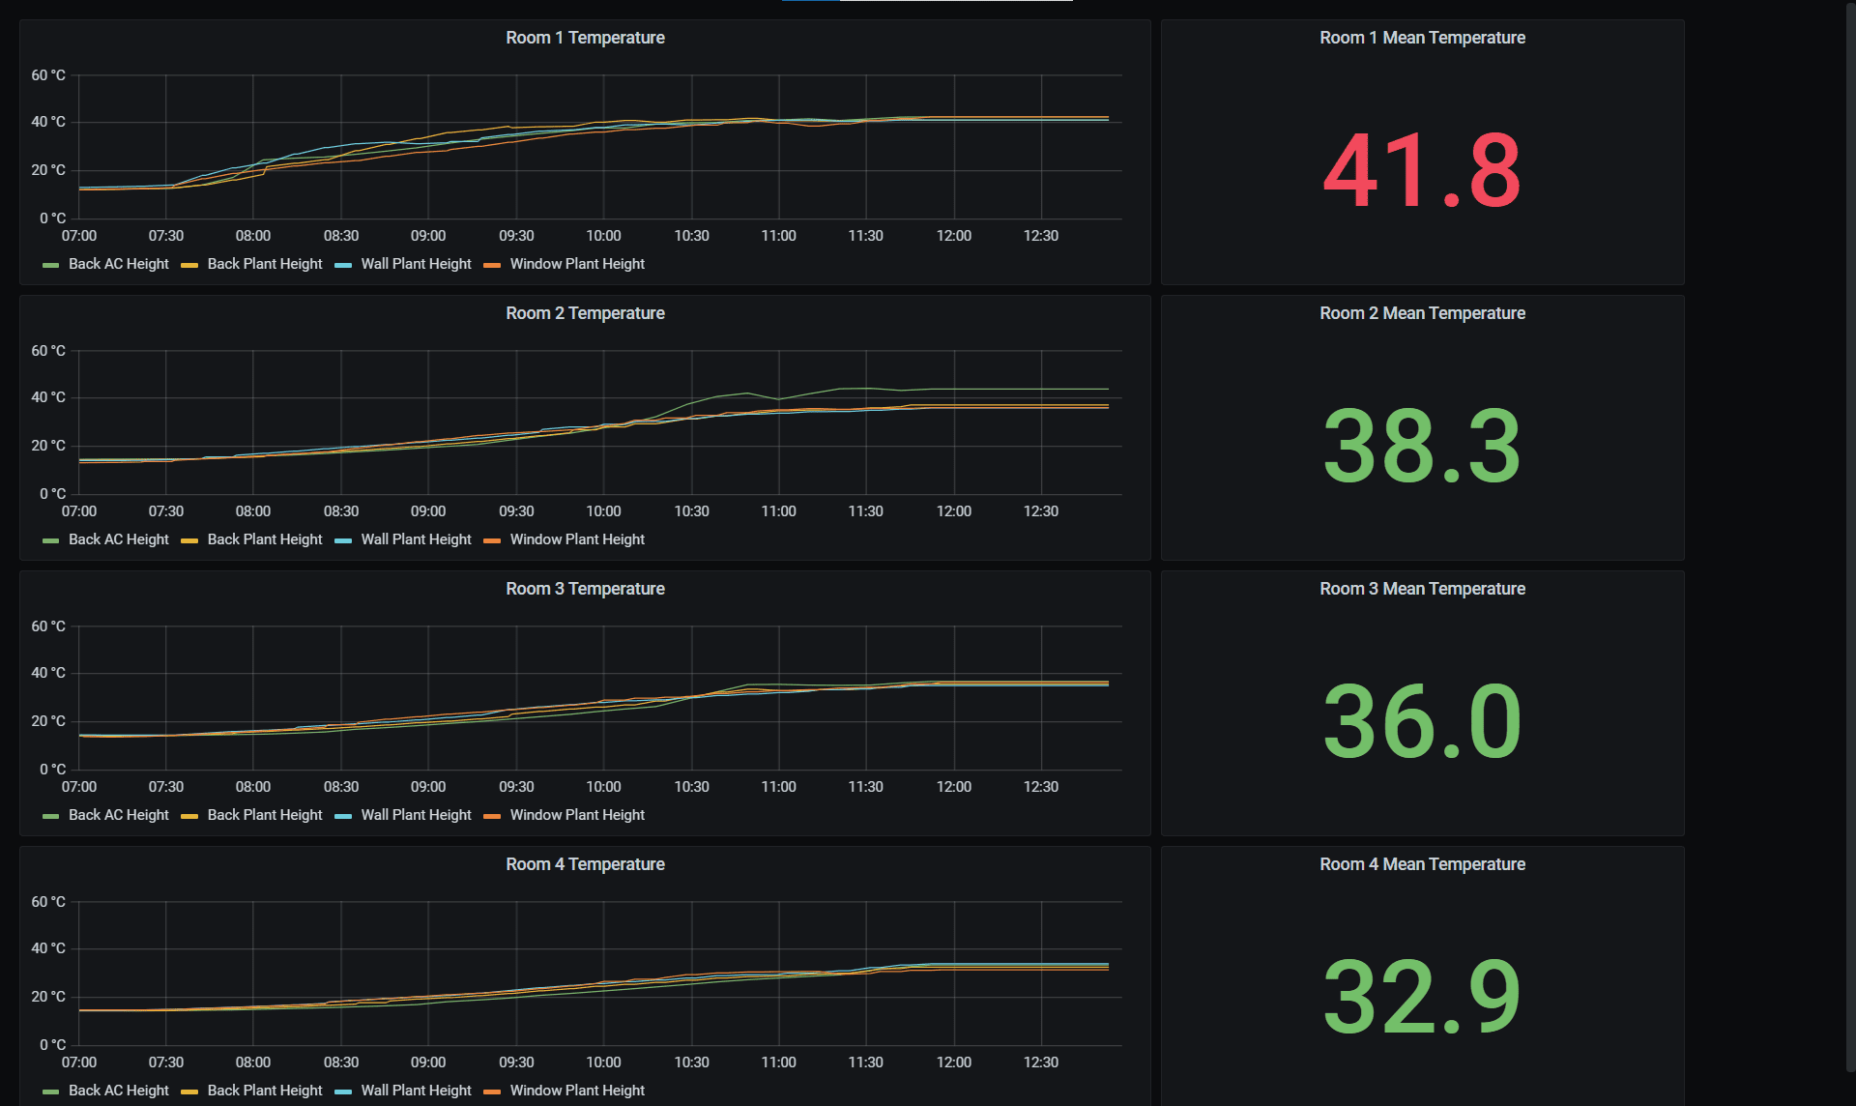Click the green Back AC Height color swatch in Room 2
The width and height of the screenshot is (1856, 1106).
click(x=51, y=540)
